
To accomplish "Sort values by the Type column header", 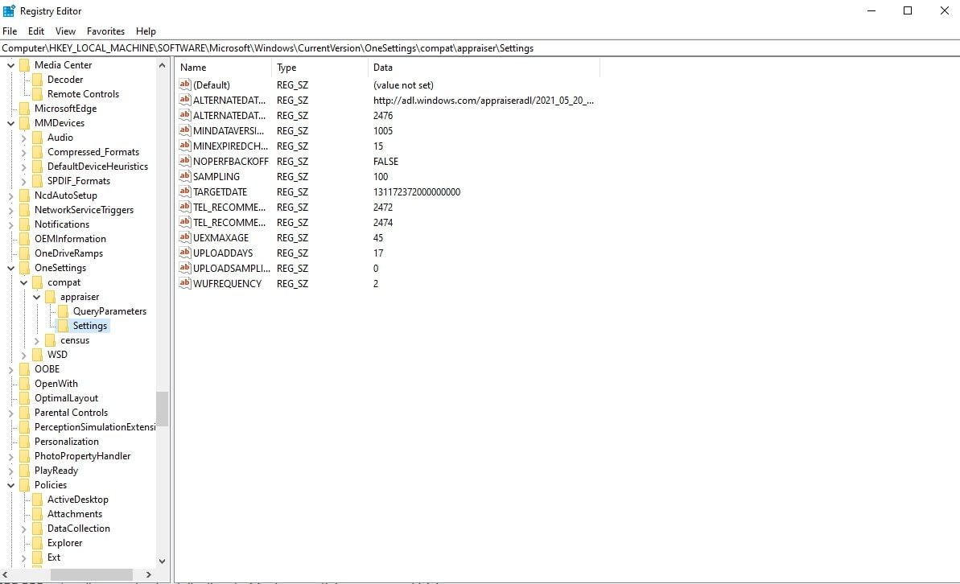I will (287, 68).
